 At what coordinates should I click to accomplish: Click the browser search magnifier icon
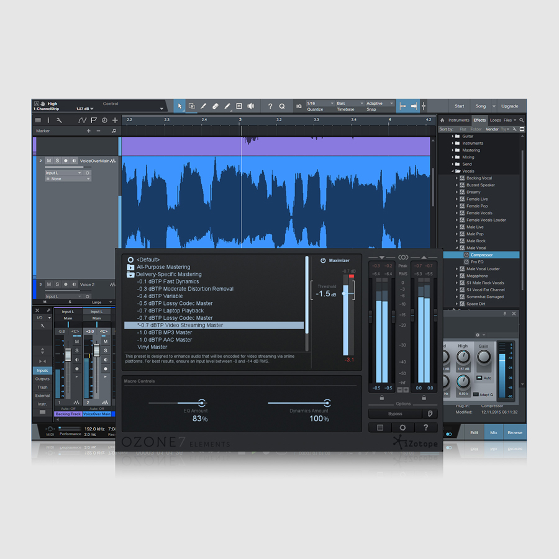click(522, 120)
